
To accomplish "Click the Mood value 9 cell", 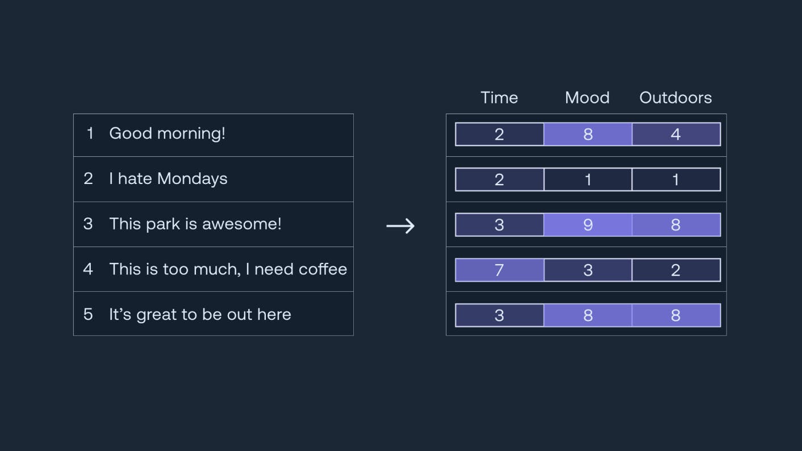I will coord(588,225).
